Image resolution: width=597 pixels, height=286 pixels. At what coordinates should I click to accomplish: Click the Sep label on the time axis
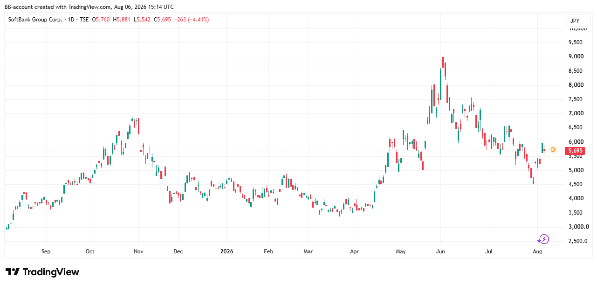(x=46, y=251)
